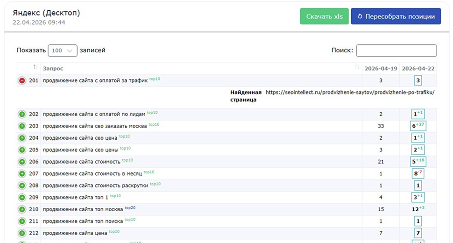Viewport: 453px width, 243px height.
Task: Select query 'продвижение сайта сео цена'
Action: 80,138
